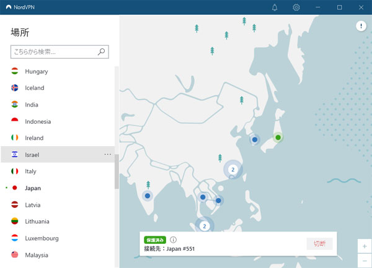Choose Malaysia in the country list
The height and width of the screenshot is (268, 372).
click(x=58, y=255)
